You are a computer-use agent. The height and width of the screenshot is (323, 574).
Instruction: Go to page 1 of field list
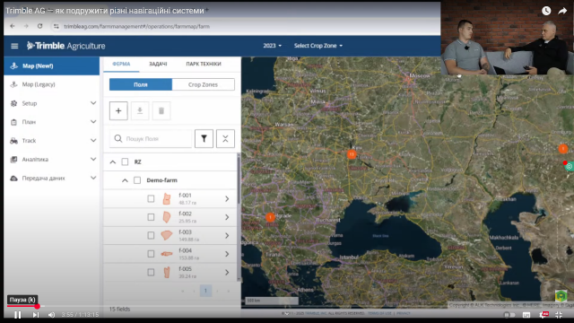coord(205,291)
